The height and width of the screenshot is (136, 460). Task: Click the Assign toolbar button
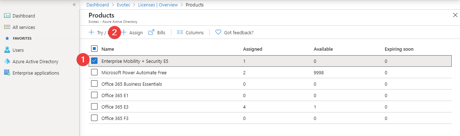pyautogui.click(x=132, y=32)
